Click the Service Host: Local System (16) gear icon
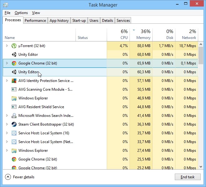This screenshot has height=187, width=206. click(14, 133)
